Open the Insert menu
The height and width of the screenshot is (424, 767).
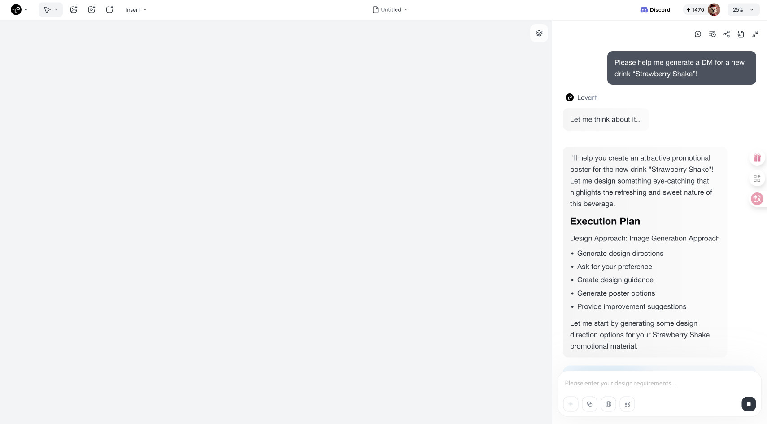pyautogui.click(x=136, y=10)
